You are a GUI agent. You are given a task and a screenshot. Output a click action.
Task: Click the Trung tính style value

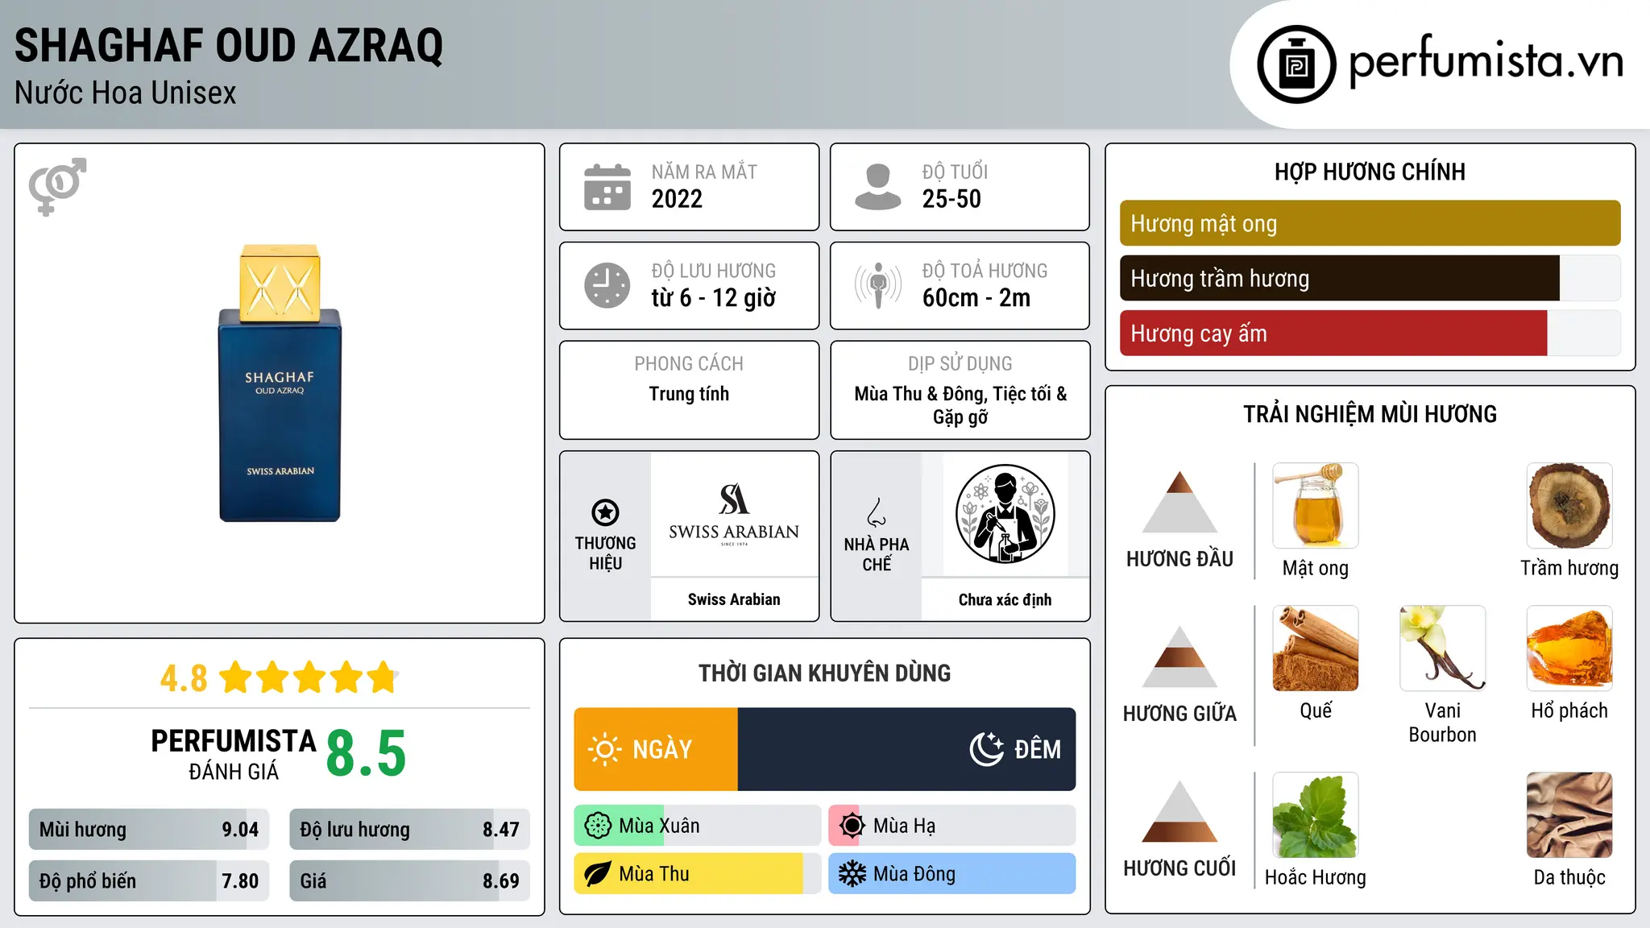pos(689,394)
